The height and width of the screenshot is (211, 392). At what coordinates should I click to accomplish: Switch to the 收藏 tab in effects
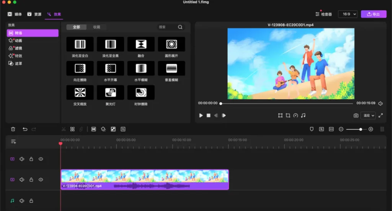(96, 27)
